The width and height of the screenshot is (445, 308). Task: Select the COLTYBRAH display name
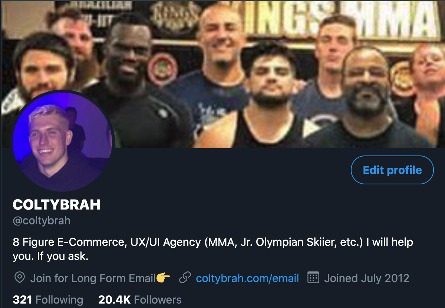tap(57, 204)
